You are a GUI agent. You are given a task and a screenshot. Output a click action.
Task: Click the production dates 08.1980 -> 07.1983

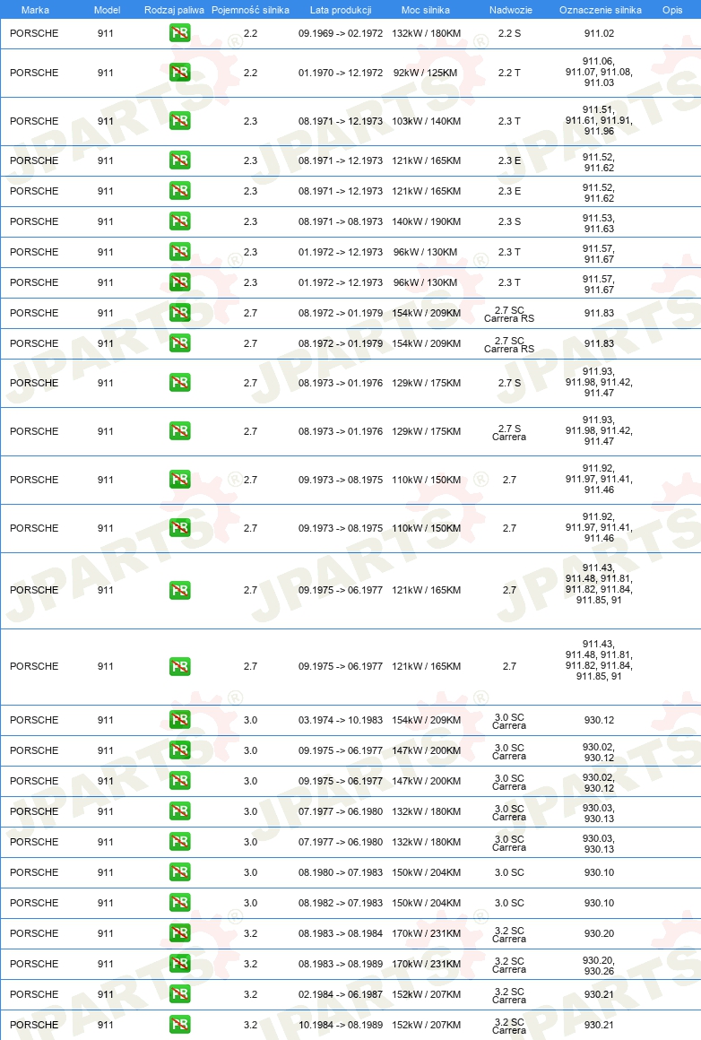[341, 872]
